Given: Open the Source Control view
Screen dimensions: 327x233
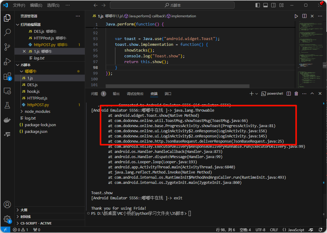Looking at the screenshot, I should tap(7, 47).
